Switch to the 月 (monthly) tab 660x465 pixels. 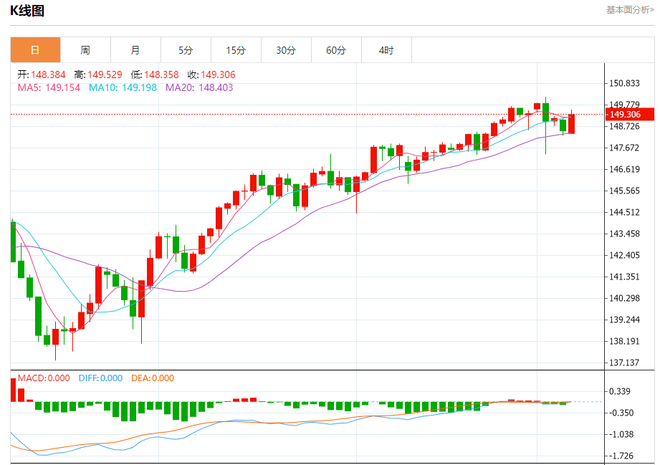click(x=135, y=50)
